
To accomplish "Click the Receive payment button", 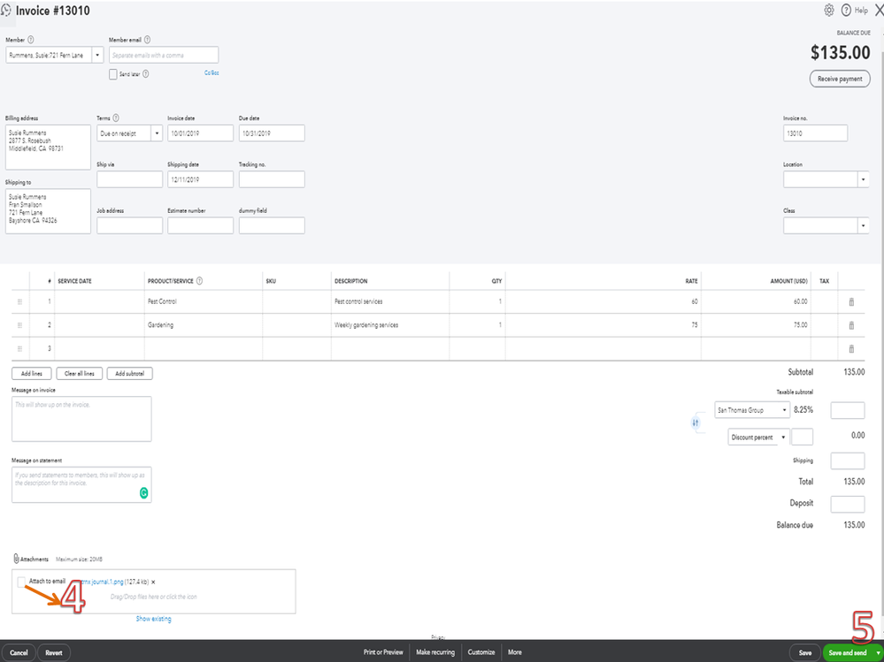I will (840, 79).
